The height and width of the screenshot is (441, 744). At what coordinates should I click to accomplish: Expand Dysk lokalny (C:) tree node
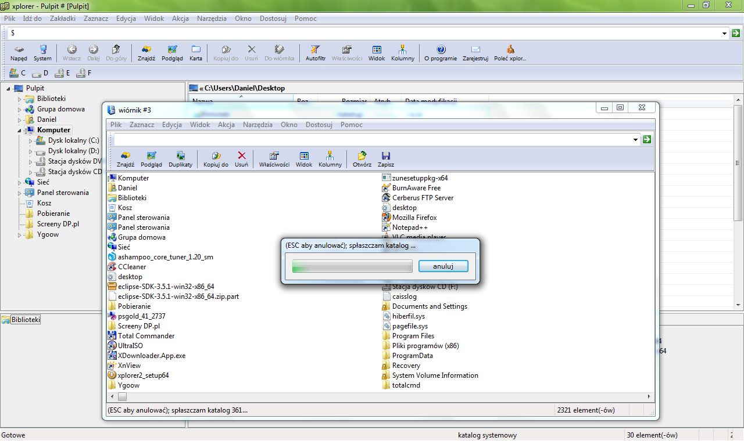30,140
